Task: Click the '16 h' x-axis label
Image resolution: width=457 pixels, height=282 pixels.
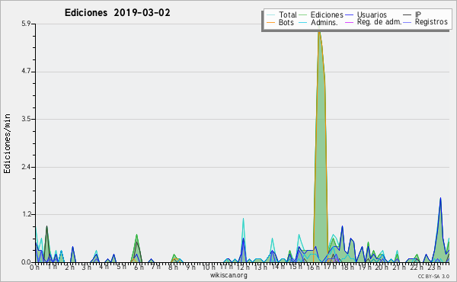Action: (x=313, y=267)
